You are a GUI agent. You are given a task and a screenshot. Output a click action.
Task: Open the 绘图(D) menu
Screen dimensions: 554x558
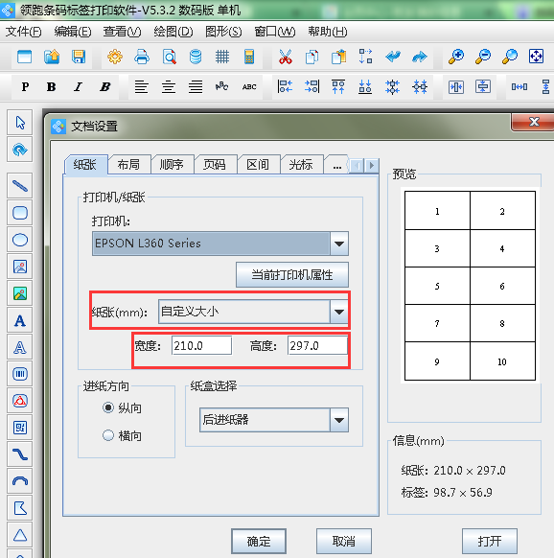coord(173,32)
